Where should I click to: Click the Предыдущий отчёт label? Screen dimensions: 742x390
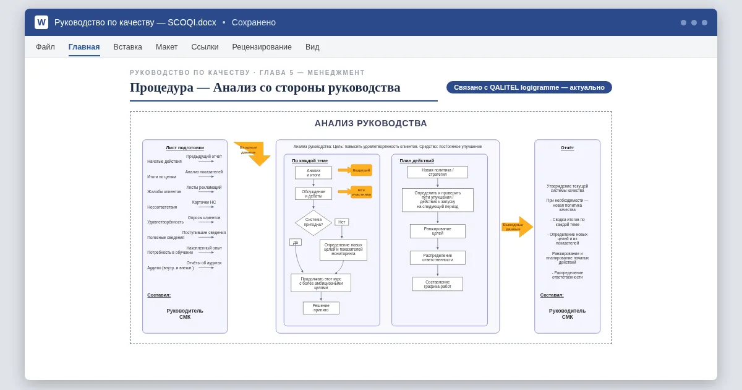204,157
